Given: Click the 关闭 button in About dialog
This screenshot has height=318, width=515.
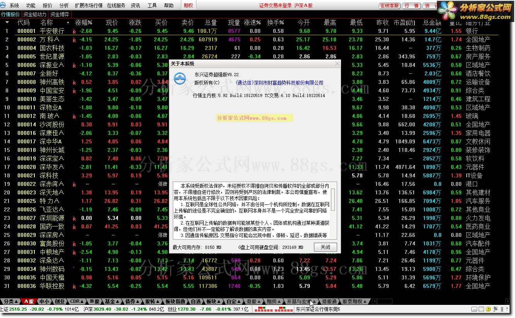Looking at the screenshot, I should click(x=325, y=247).
